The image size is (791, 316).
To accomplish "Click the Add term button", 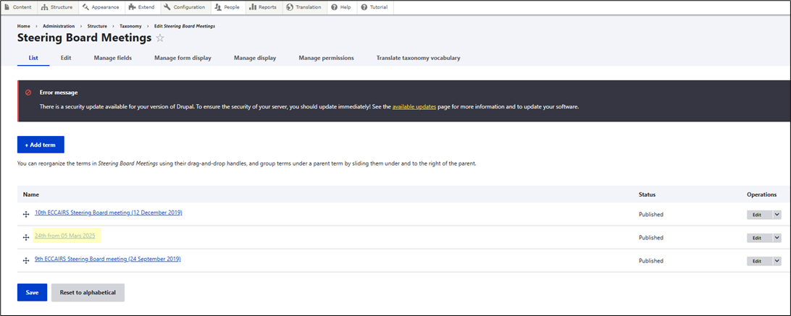I will point(41,145).
